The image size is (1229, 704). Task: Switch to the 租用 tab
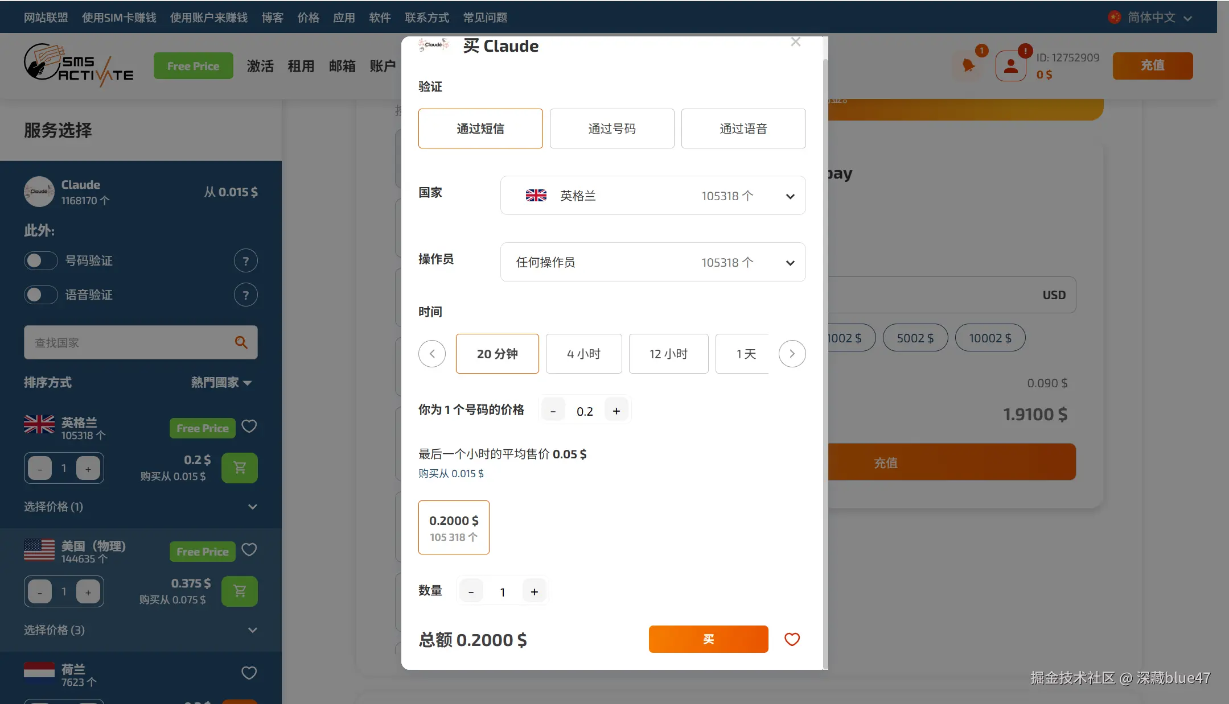point(301,66)
